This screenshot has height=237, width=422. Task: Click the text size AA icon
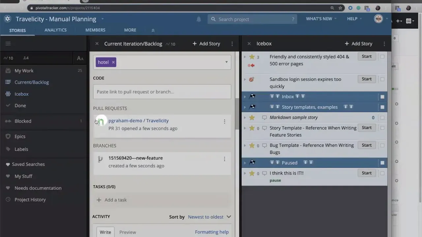80,58
